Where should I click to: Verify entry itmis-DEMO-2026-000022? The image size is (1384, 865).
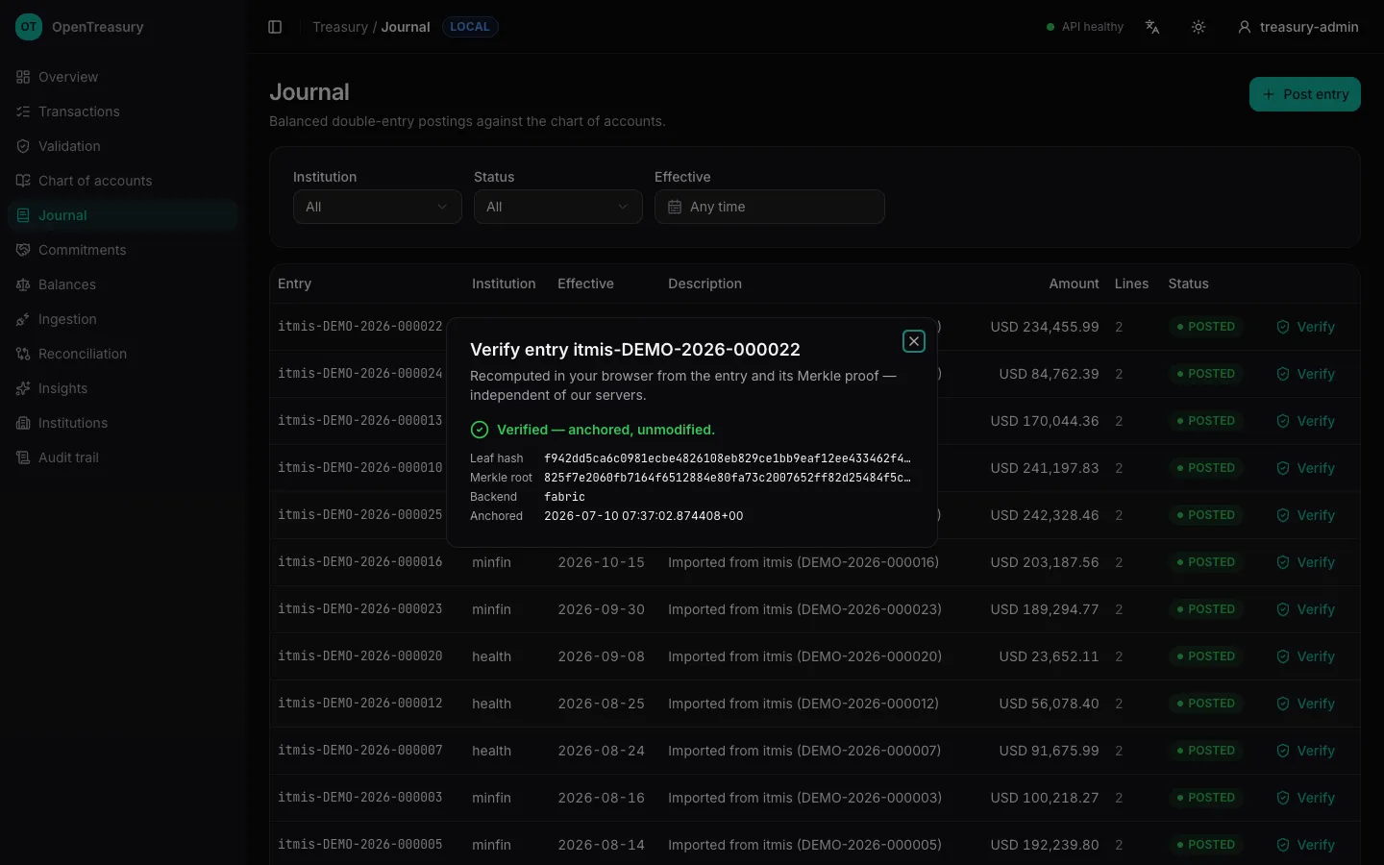[x=1305, y=327]
